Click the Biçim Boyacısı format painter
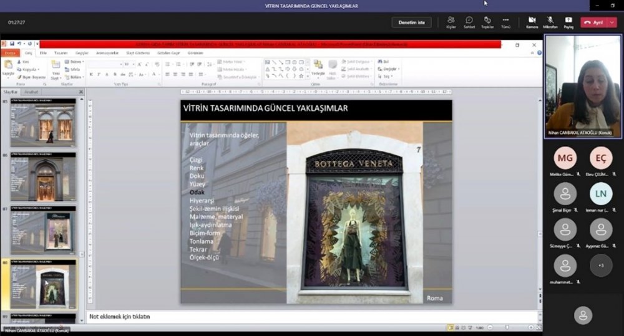The width and height of the screenshot is (624, 336). [x=31, y=77]
